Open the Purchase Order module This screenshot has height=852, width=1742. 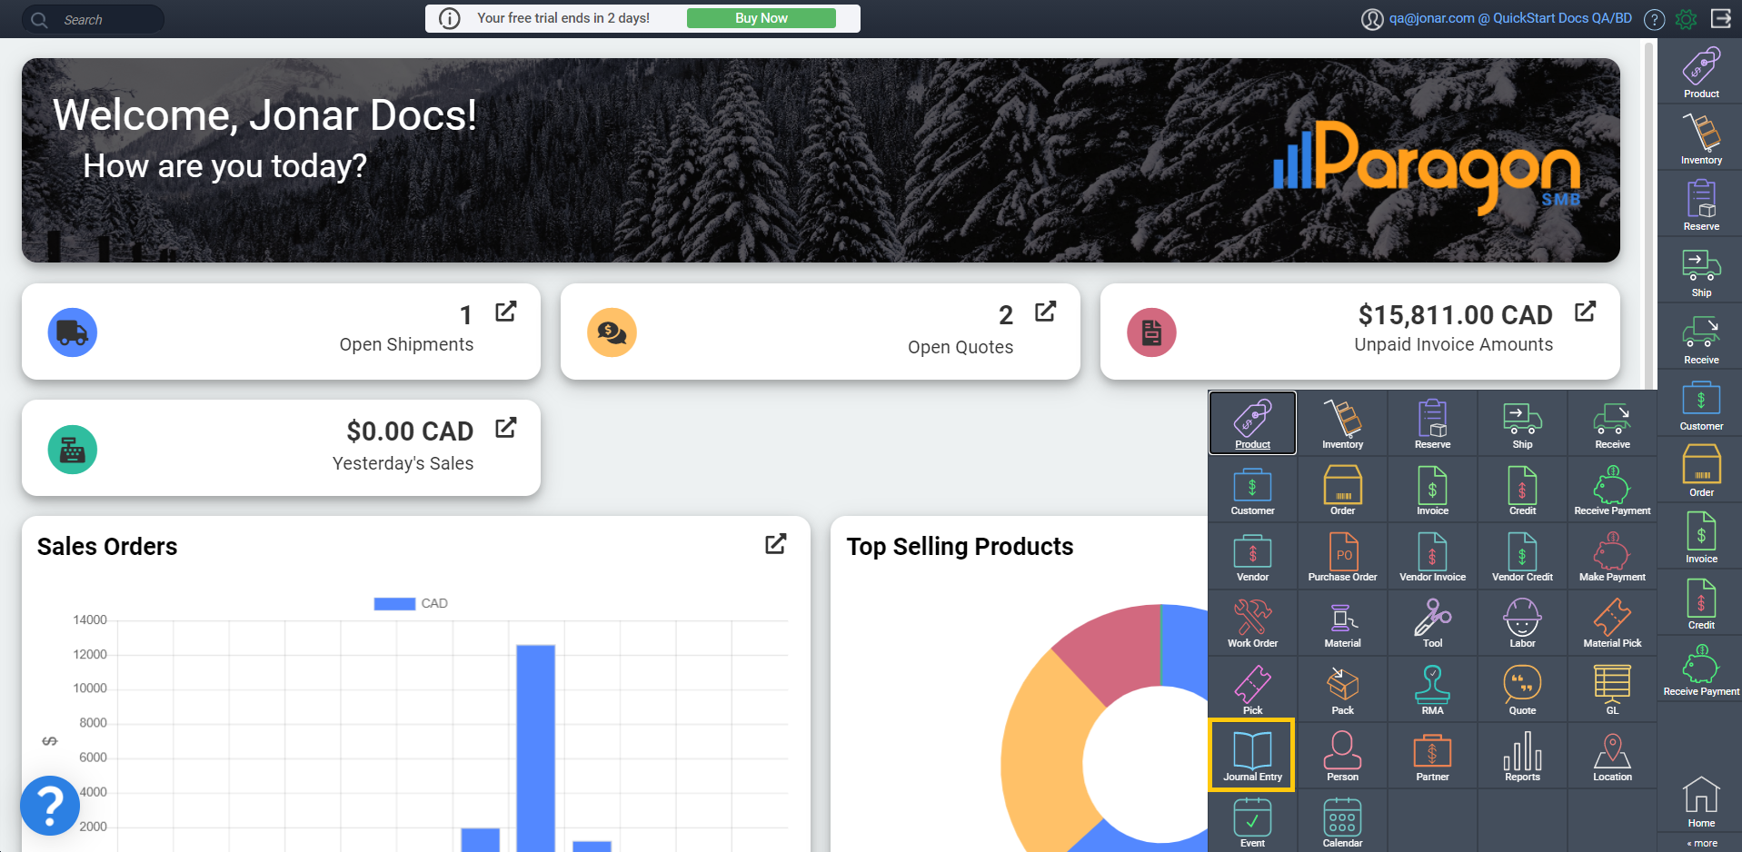pos(1342,556)
